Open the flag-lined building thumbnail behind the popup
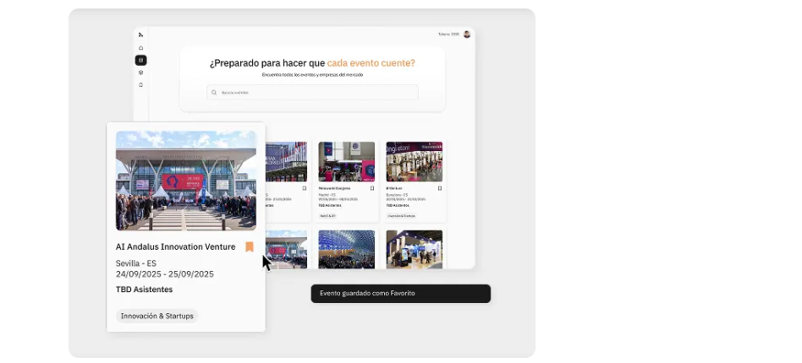The width and height of the screenshot is (802, 363). coord(287,162)
